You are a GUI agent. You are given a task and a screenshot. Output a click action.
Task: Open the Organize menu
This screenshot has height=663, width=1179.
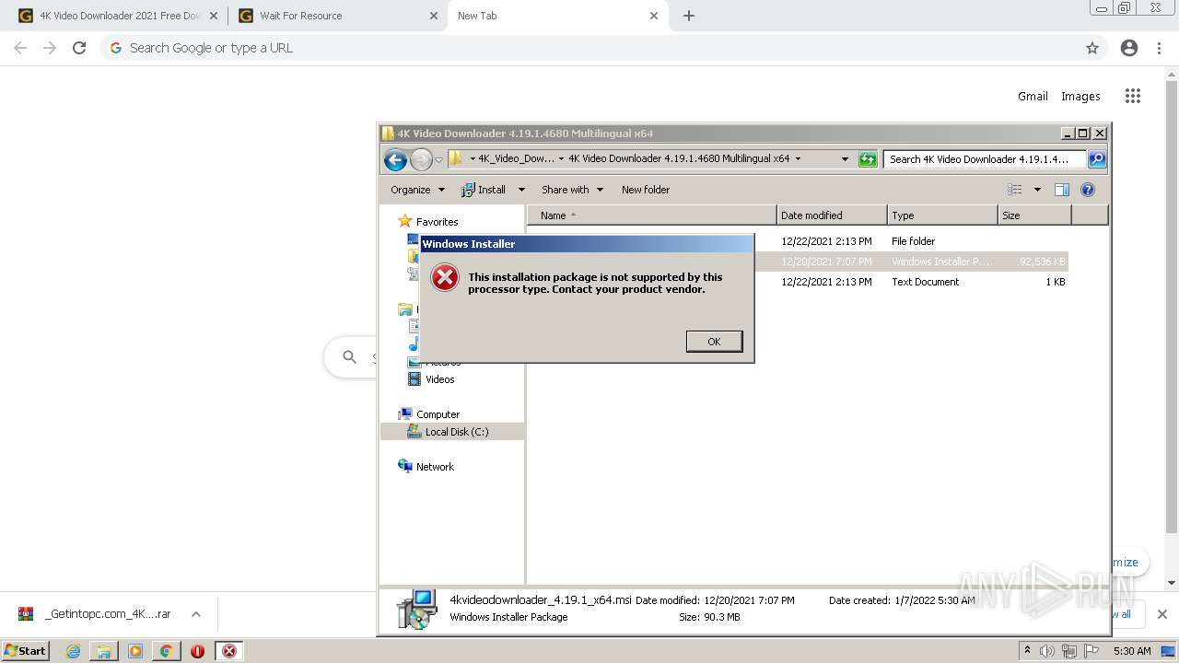tap(417, 190)
